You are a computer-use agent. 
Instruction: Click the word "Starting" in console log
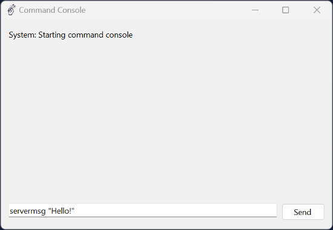pos(51,35)
